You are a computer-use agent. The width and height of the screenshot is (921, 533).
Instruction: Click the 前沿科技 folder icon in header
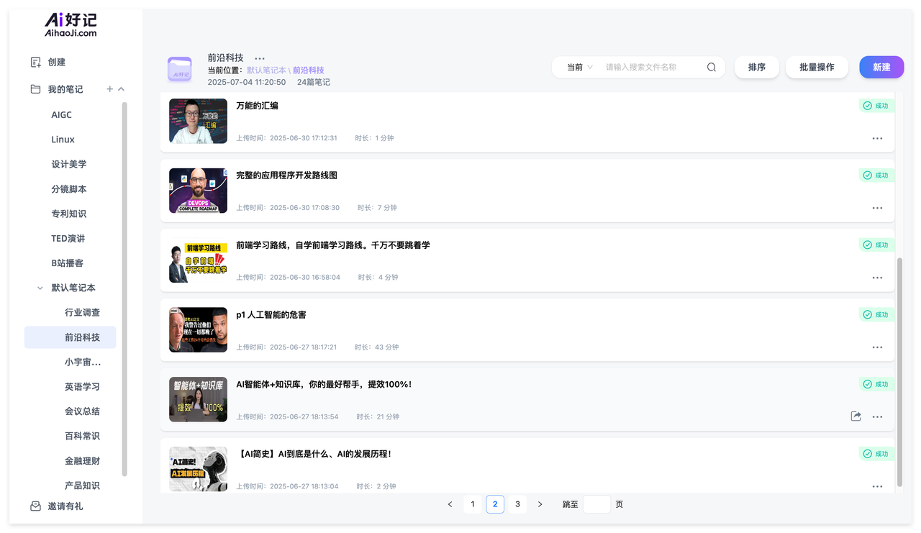[180, 69]
